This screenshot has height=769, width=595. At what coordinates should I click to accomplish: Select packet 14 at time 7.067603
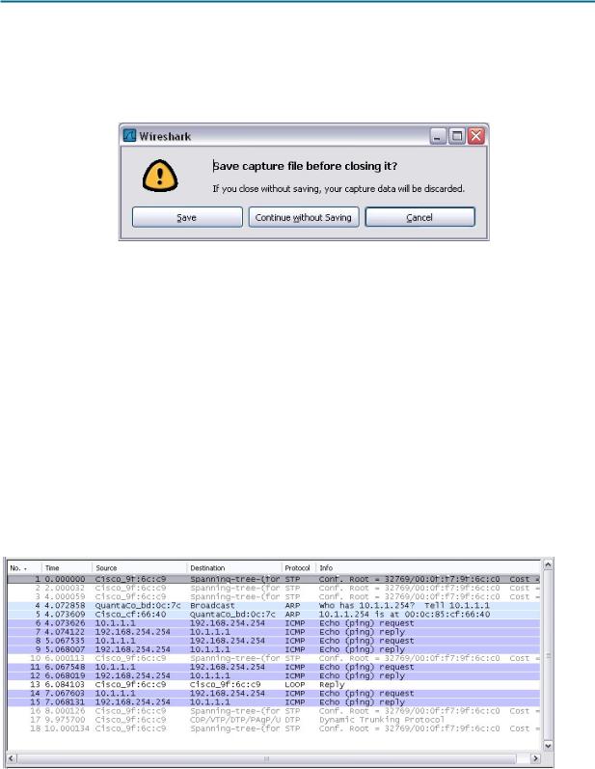click(274, 694)
